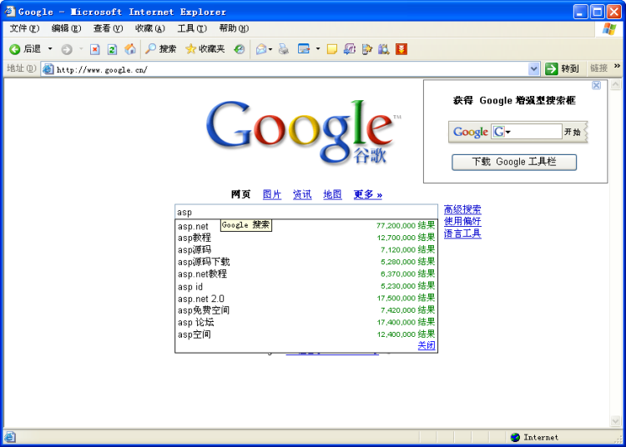Open the 查看(V) menu
Screen dimensions: 626x447
click(108, 28)
